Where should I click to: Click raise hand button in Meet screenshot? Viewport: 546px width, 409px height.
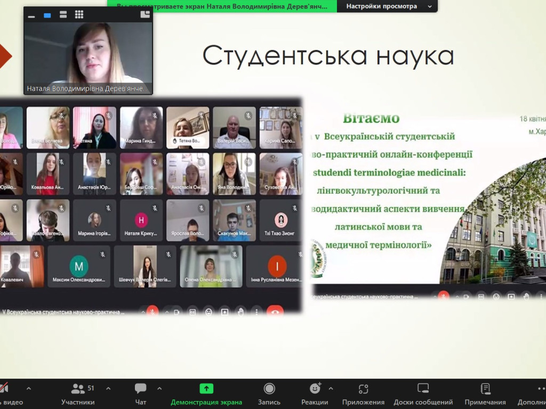[240, 312]
